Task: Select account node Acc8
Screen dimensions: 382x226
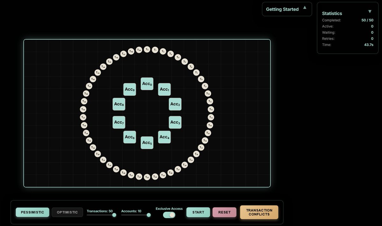Action: click(x=119, y=104)
